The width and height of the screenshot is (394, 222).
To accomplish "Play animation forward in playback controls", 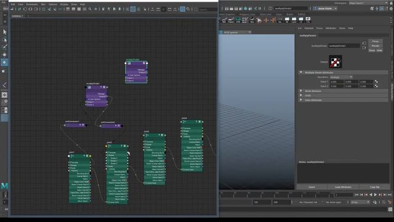I will pos(376,195).
